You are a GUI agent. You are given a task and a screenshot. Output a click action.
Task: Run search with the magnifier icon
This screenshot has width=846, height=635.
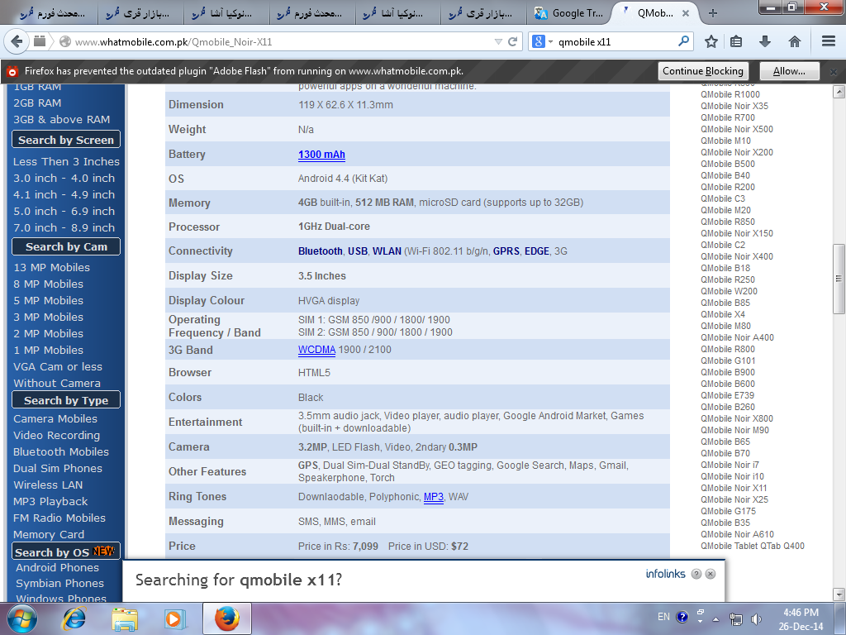[683, 41]
